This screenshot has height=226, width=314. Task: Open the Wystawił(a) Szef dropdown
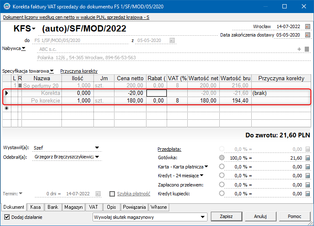pos(97,148)
